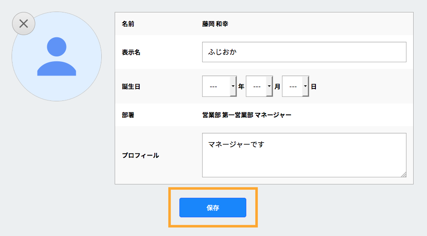Open the birthday month dropdown
Image resolution: width=427 pixels, height=236 pixels.
(259, 87)
